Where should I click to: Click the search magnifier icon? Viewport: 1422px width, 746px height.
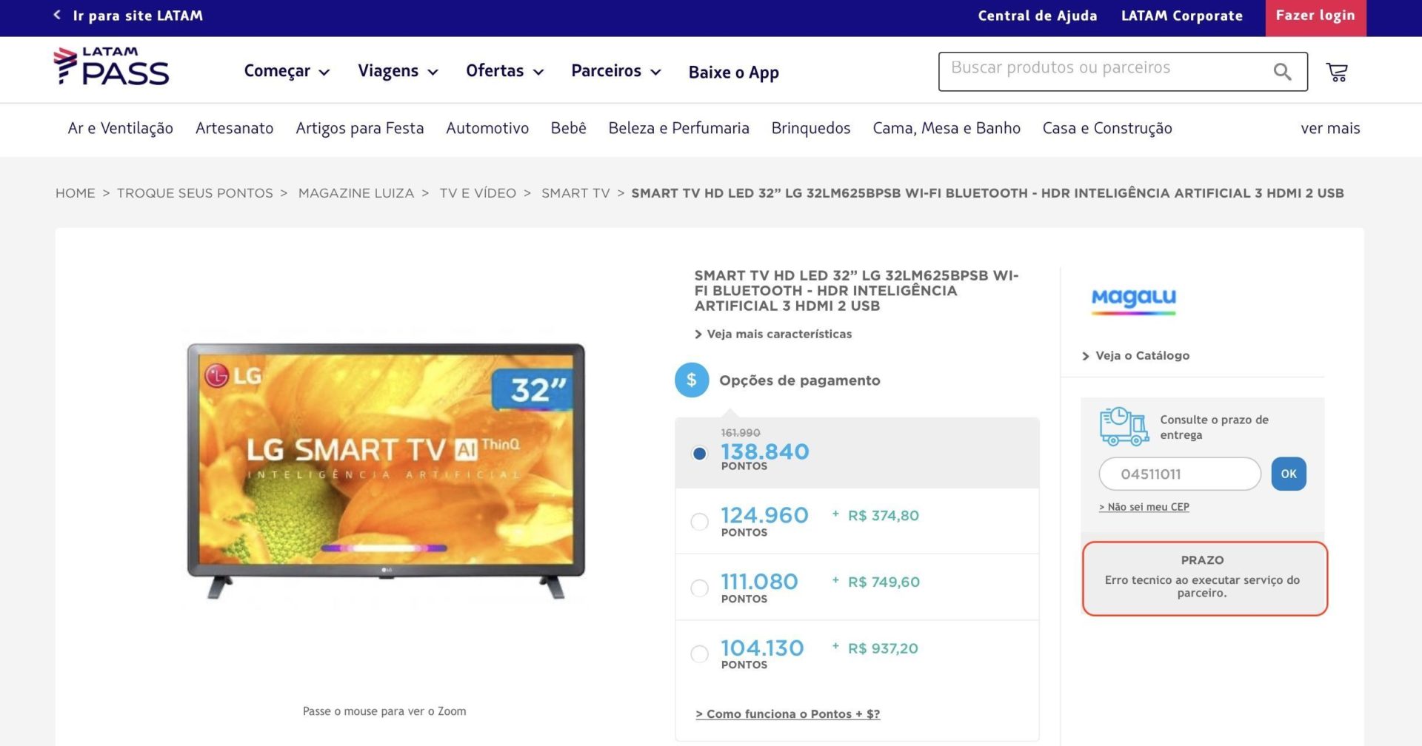click(1282, 72)
